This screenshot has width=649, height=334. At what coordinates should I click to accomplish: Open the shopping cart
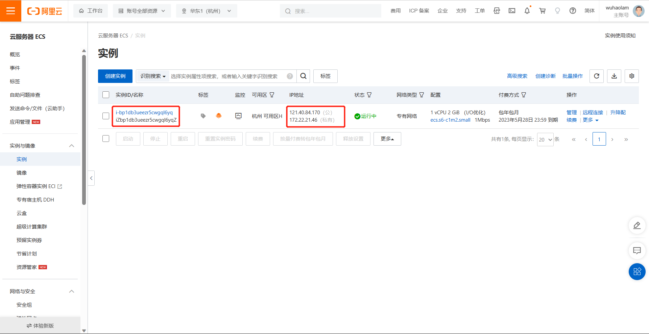point(542,11)
